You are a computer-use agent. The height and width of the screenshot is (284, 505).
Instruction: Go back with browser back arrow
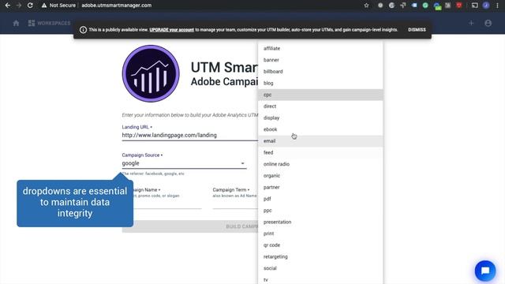7,6
